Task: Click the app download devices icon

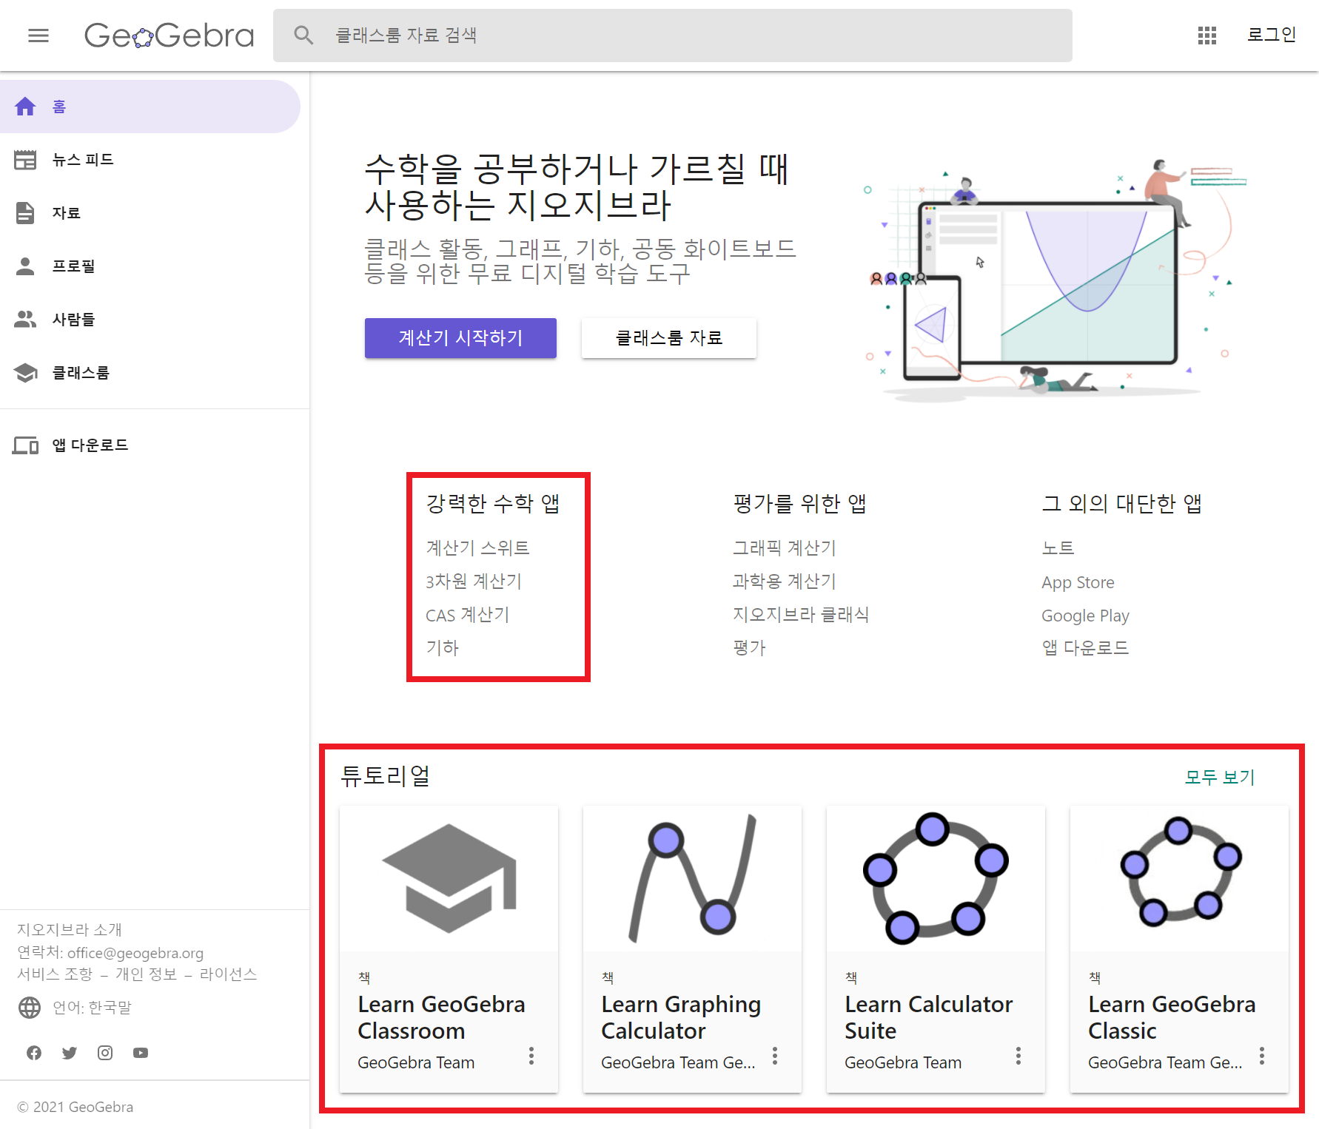Action: (x=25, y=445)
